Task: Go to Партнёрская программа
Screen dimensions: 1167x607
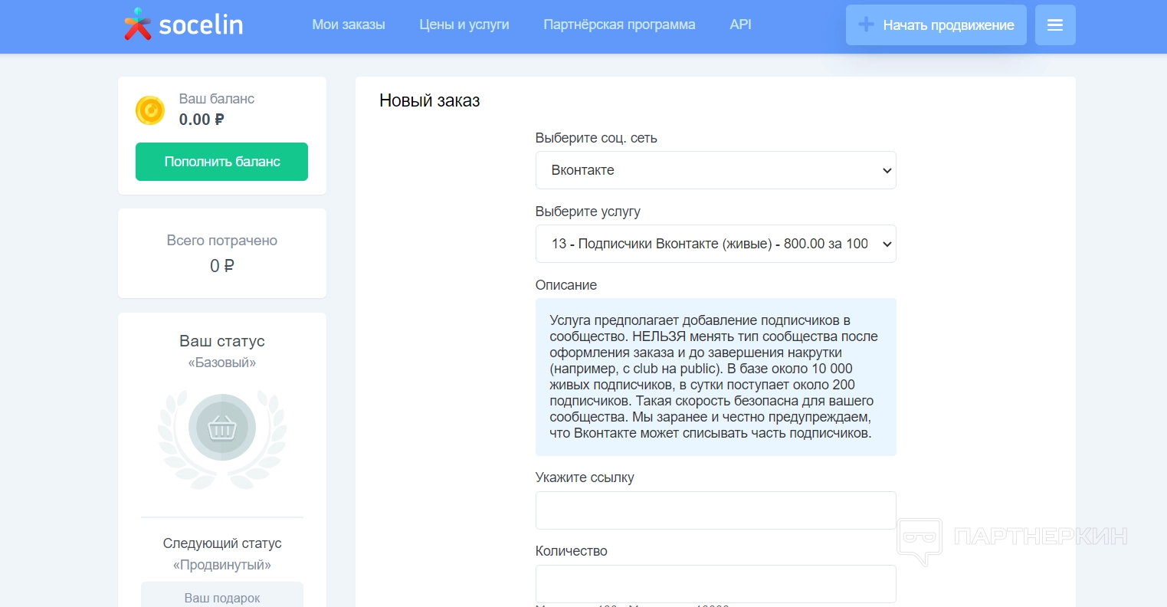Action: pos(619,25)
